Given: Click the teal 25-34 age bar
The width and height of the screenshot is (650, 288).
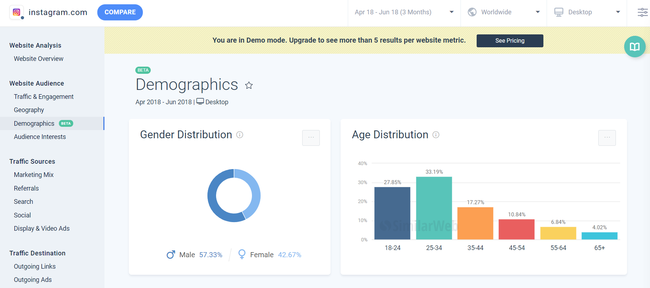Looking at the screenshot, I should click(434, 208).
